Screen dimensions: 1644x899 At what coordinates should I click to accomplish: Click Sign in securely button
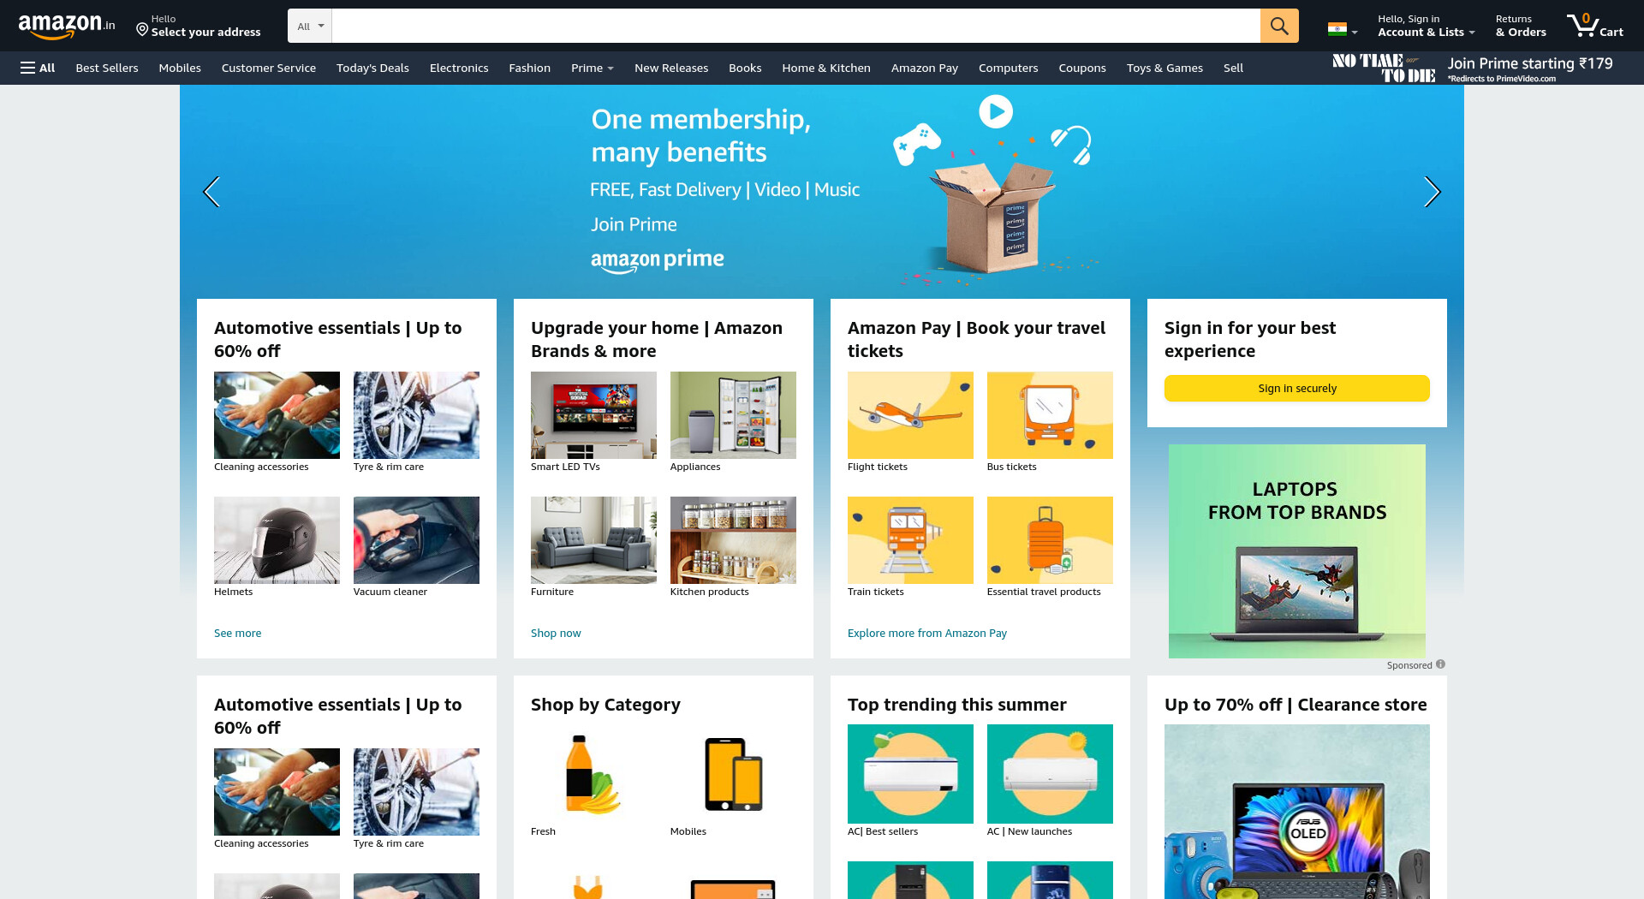[x=1297, y=388]
